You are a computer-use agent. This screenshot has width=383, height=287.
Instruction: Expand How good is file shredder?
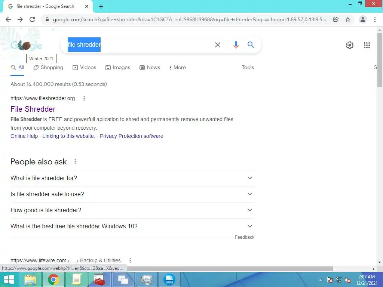(x=132, y=210)
